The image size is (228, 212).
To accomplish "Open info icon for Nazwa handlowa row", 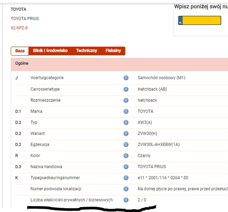I will point(126,167).
